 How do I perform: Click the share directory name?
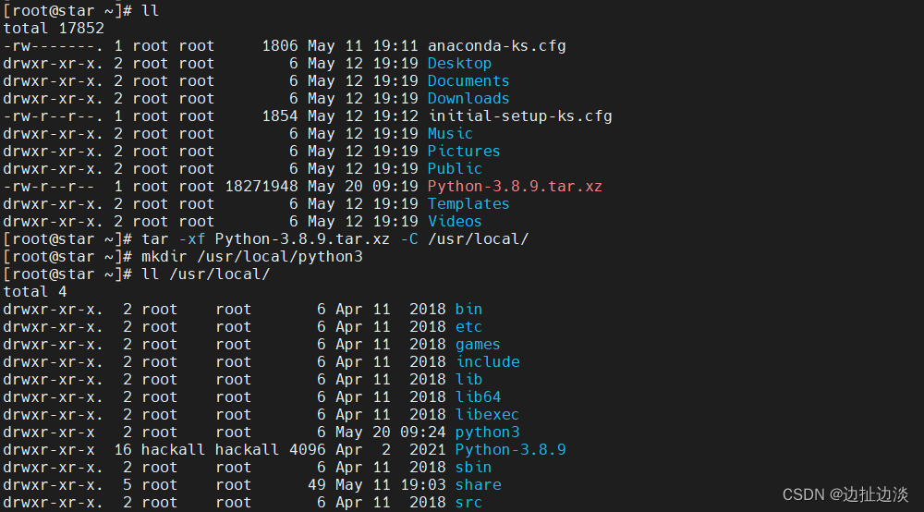(x=478, y=484)
